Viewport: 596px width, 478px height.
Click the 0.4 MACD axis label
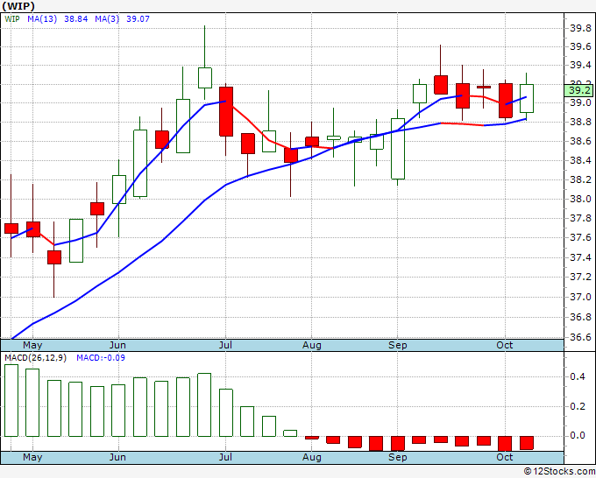(x=578, y=376)
